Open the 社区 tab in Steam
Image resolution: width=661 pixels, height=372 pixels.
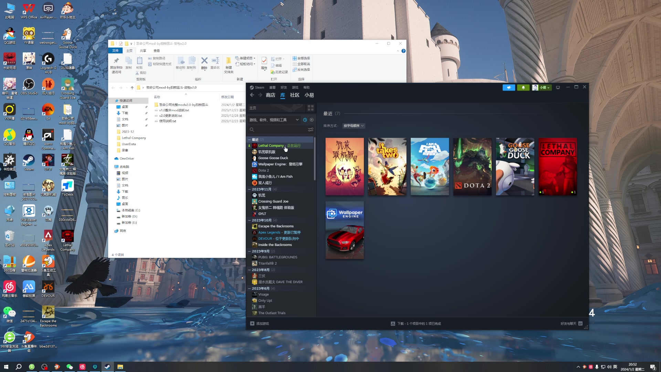(x=295, y=95)
